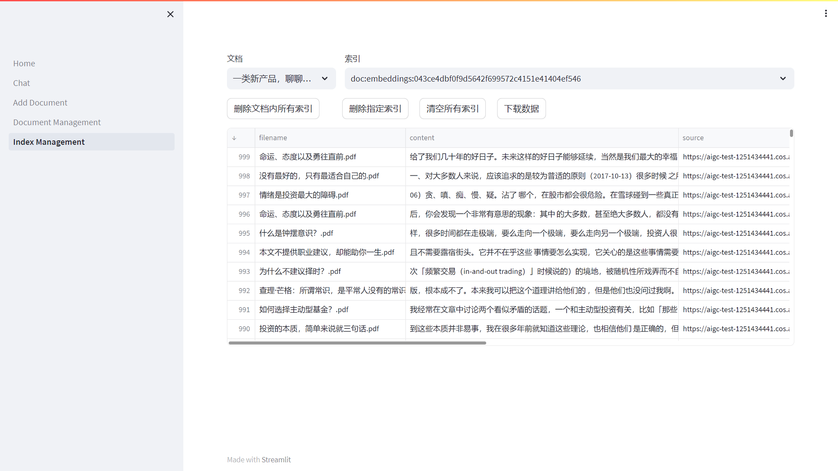The height and width of the screenshot is (471, 838).
Task: Click the 下载数据 download button
Action: click(x=521, y=109)
